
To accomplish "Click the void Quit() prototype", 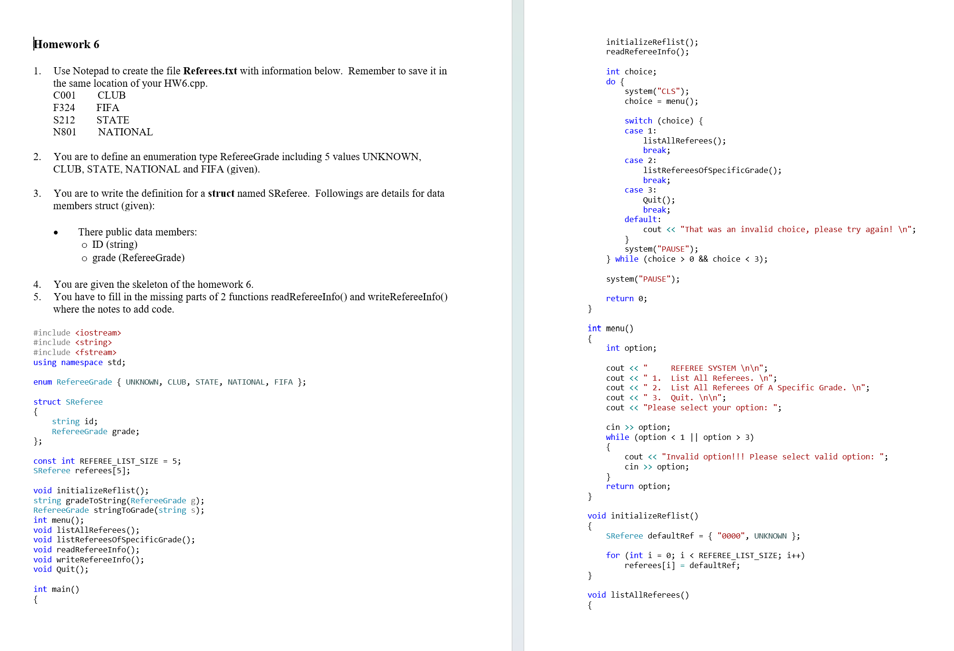I will tap(61, 569).
